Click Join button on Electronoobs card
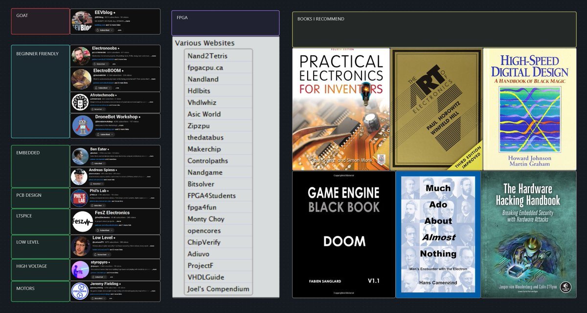 click(114, 63)
